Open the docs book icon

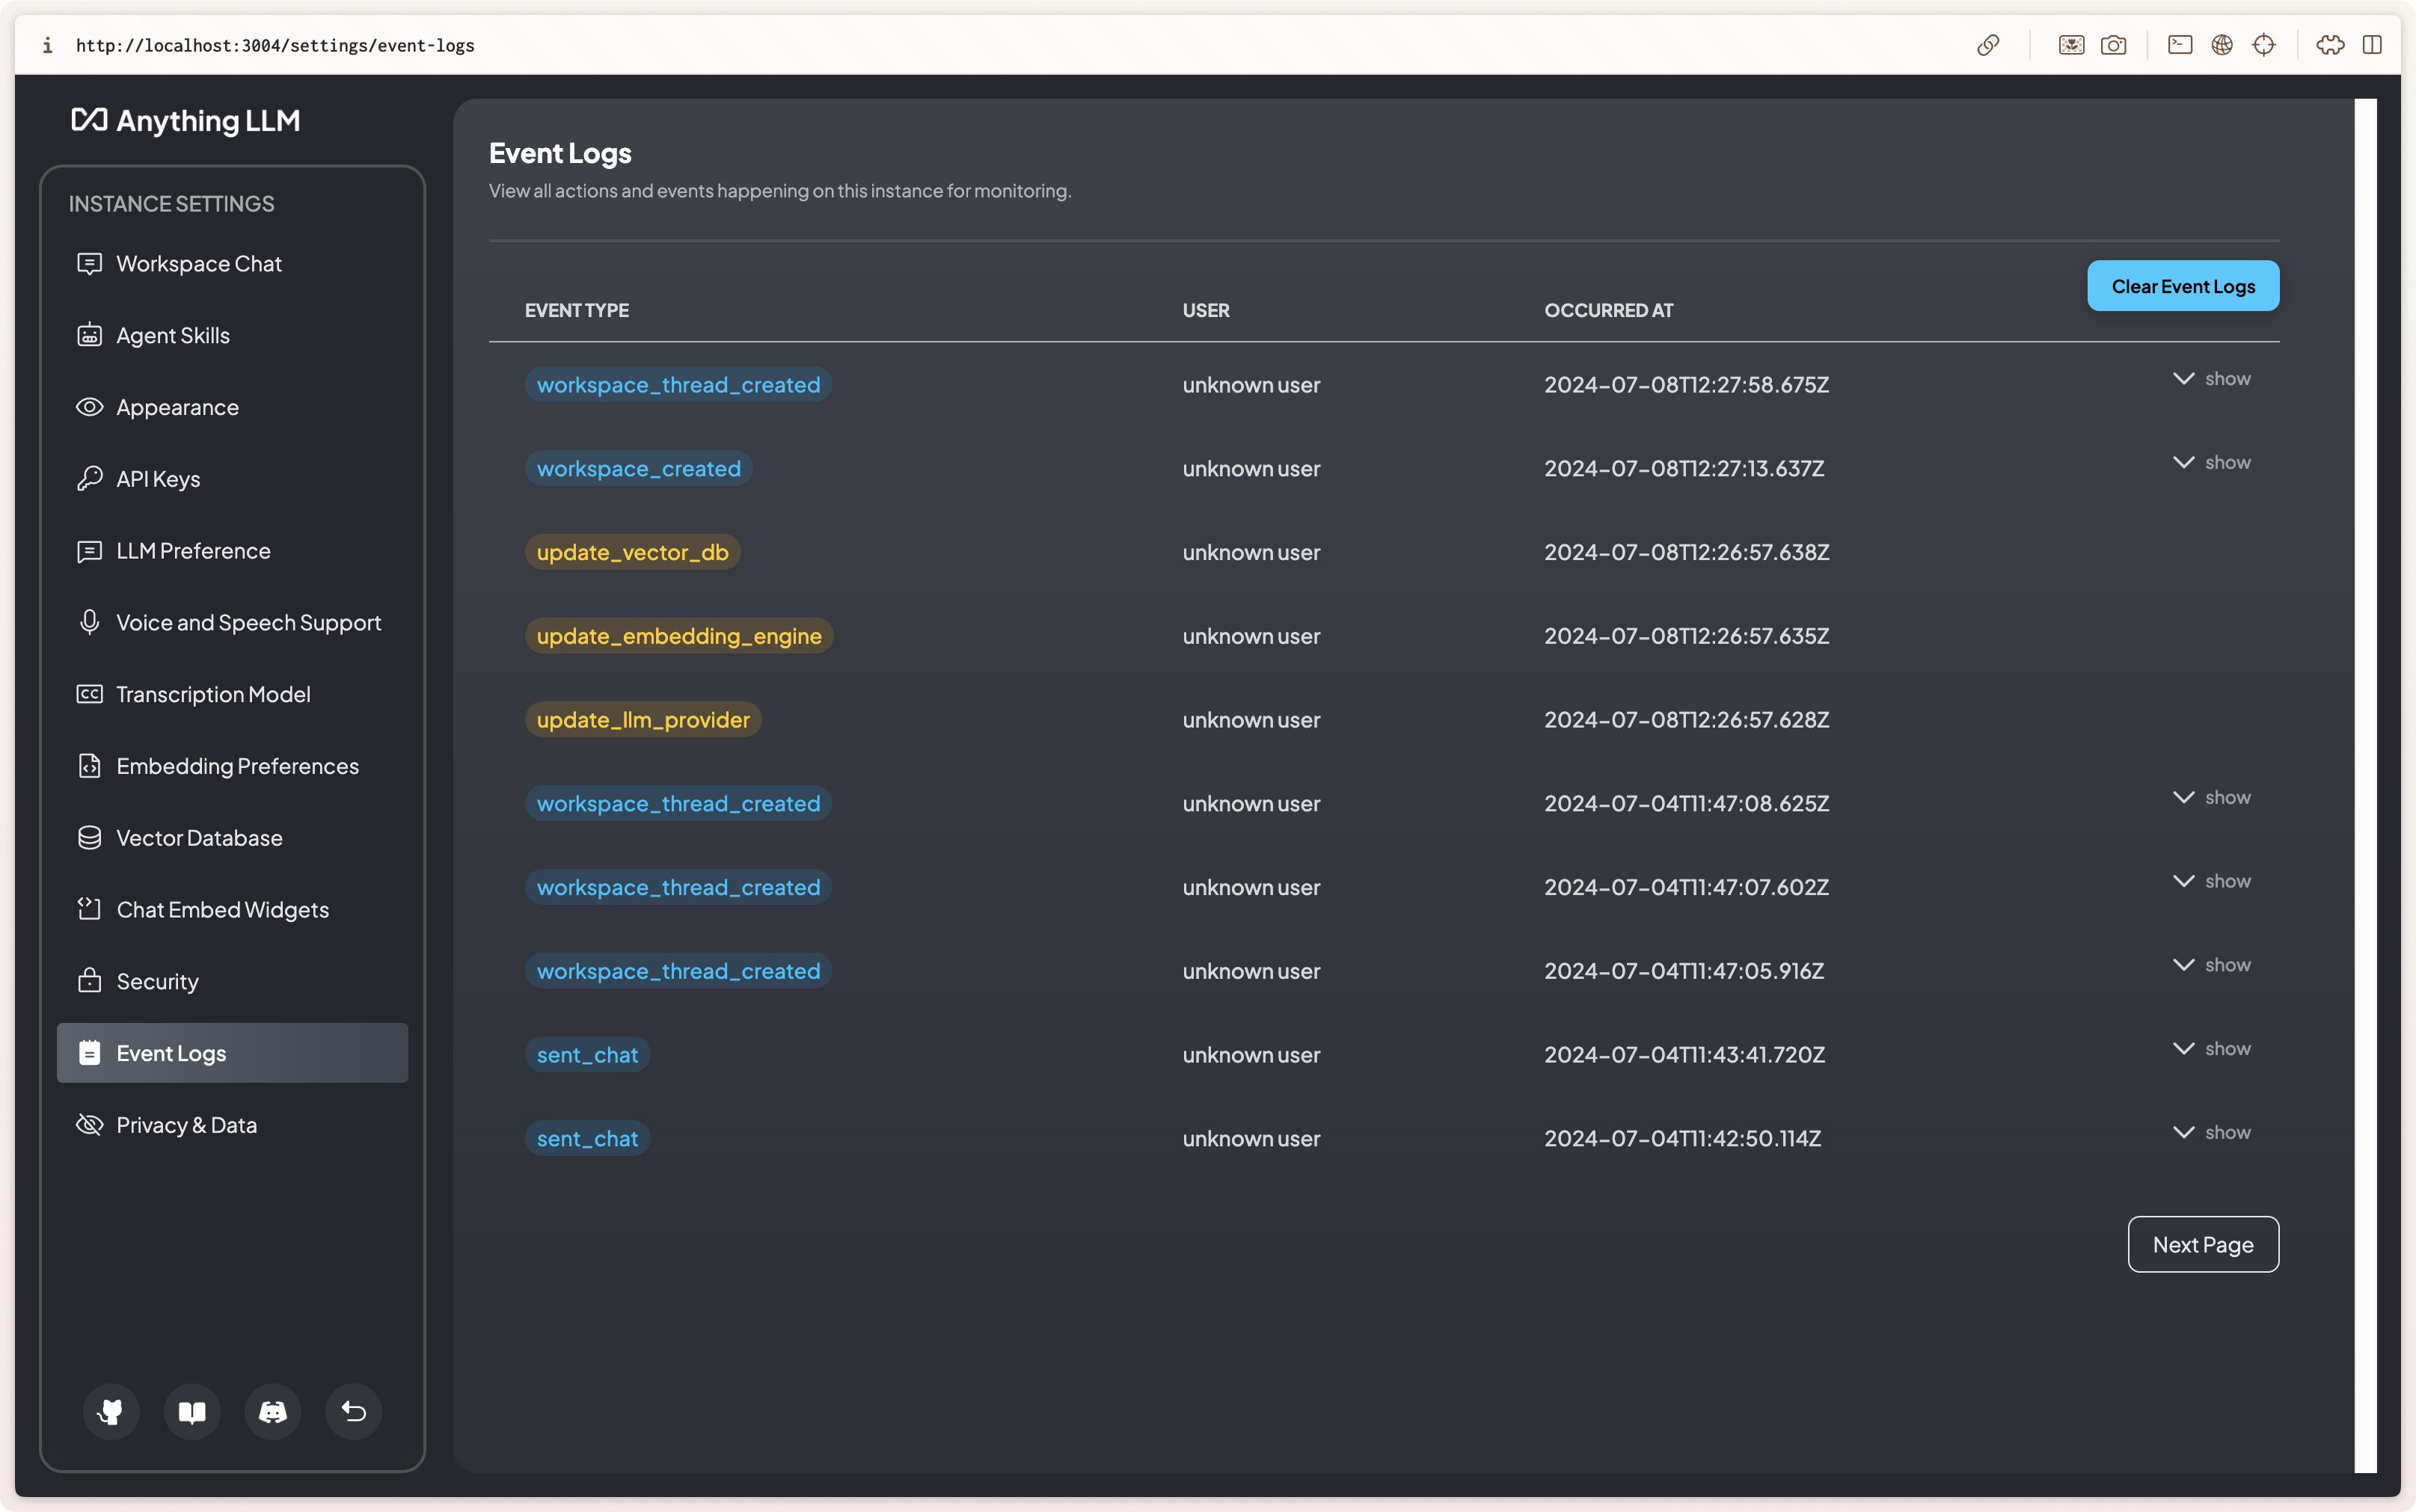coord(192,1411)
